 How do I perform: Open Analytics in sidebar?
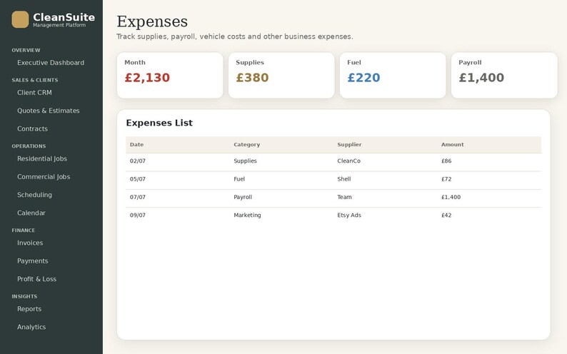point(31,328)
